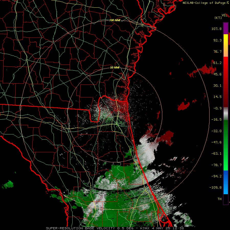Click the 14.5 velocity scale value
Image resolution: width=230 pixels, height=230 pixels.
tap(217, 97)
